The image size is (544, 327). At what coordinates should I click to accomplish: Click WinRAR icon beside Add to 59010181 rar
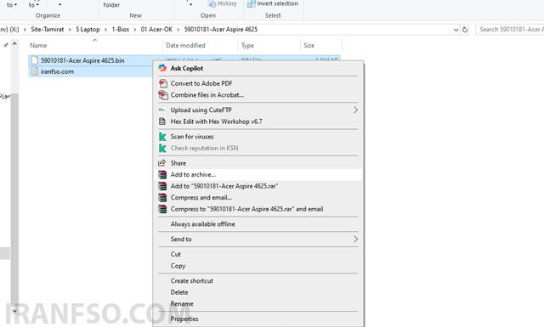(162, 186)
